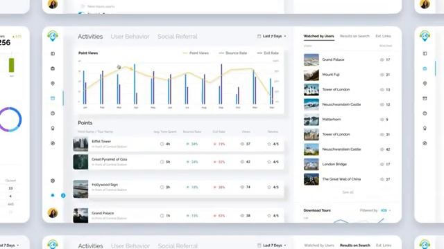This screenshot has width=444, height=249.
Task: Open the Eiffel Tower point row
Action: (178, 144)
